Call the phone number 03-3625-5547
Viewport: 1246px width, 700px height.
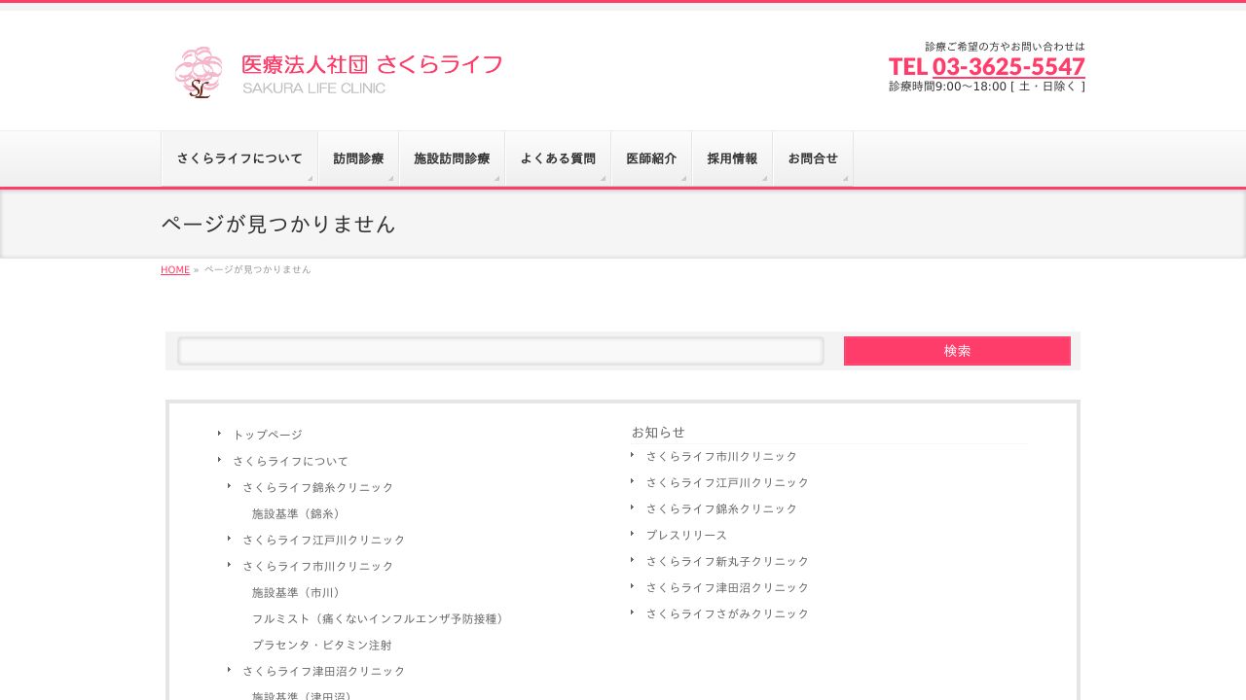click(x=1008, y=66)
